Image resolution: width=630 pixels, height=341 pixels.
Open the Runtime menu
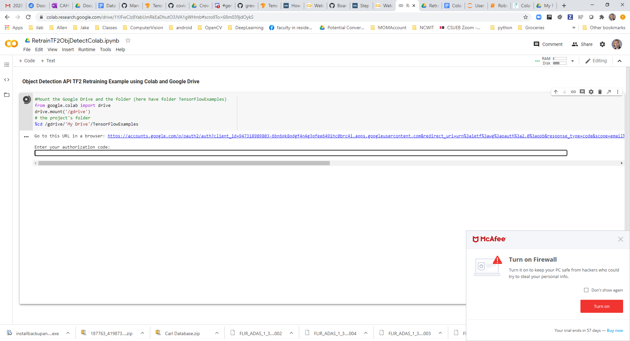click(87, 50)
